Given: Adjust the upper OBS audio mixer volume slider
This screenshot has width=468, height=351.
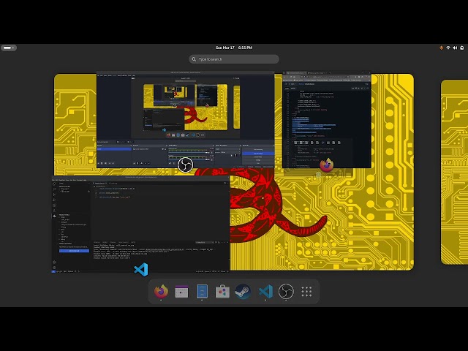Looking at the screenshot, I should click(x=188, y=153).
